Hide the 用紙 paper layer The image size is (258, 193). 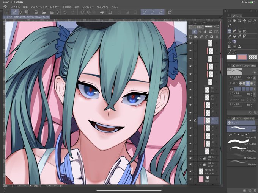click(190, 179)
